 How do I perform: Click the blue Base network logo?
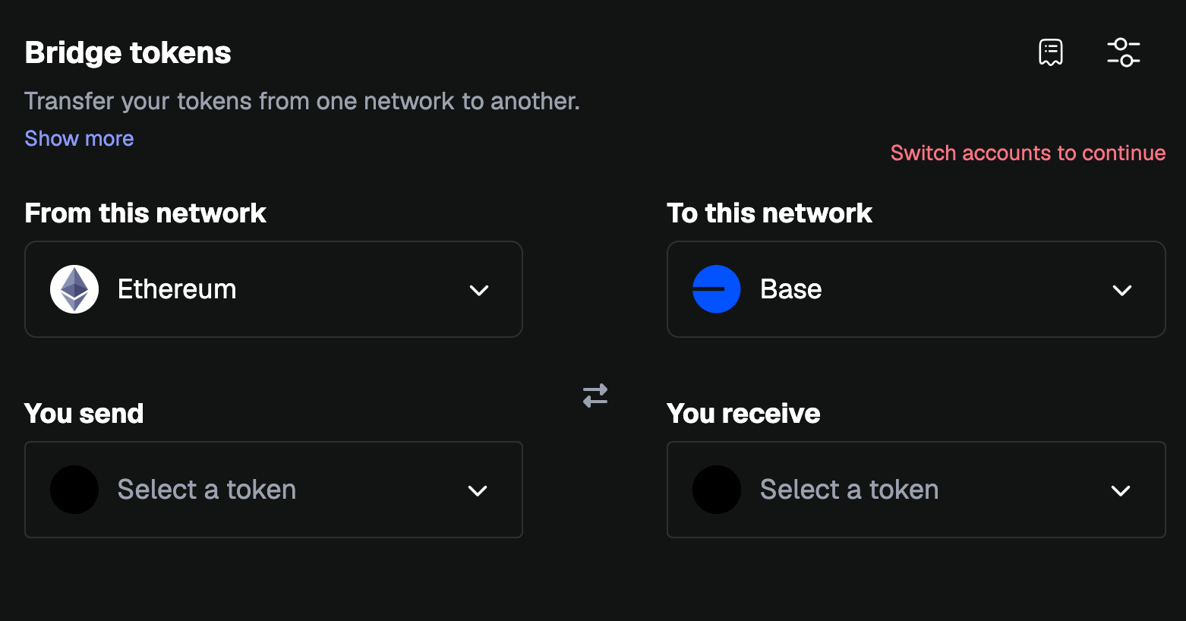point(717,289)
